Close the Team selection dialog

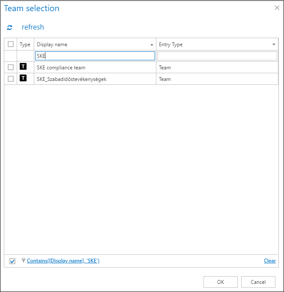pyautogui.click(x=277, y=8)
